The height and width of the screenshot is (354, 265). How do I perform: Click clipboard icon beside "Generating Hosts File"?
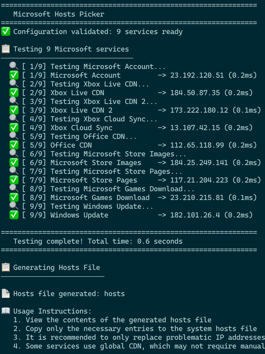coord(6,267)
